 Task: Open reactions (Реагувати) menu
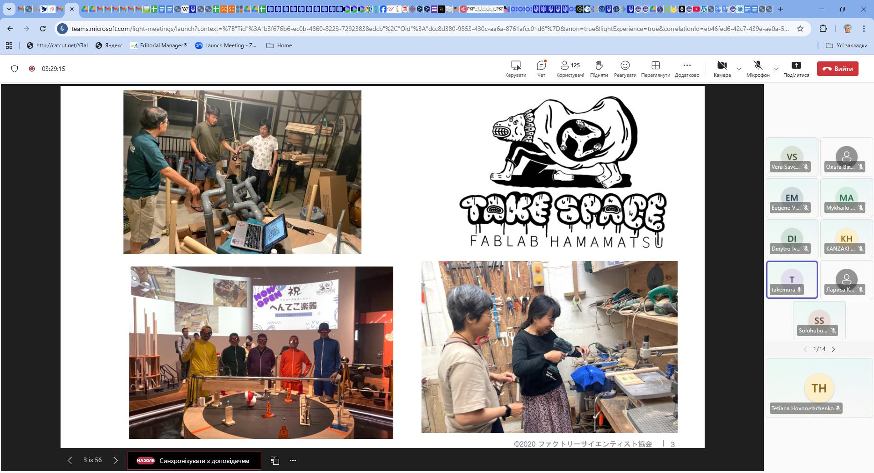coord(625,69)
